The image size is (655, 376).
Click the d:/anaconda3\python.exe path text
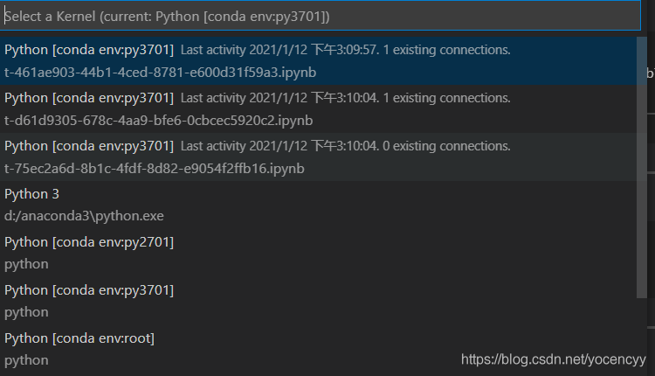(x=84, y=215)
